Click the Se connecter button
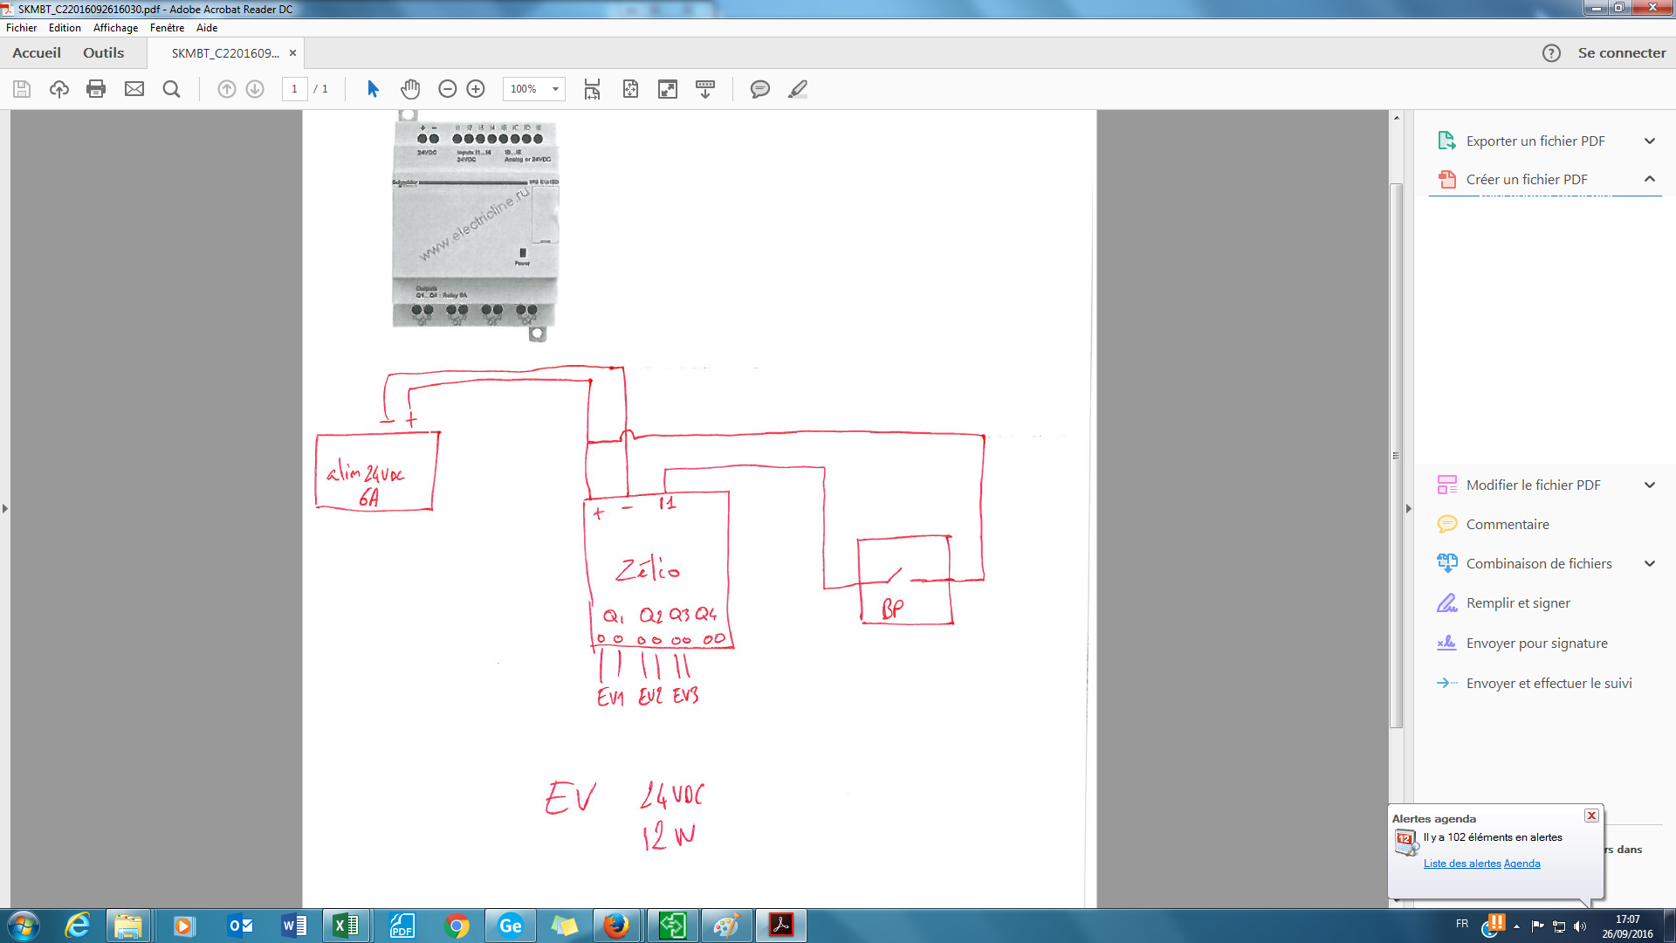This screenshot has width=1676, height=943. point(1621,53)
